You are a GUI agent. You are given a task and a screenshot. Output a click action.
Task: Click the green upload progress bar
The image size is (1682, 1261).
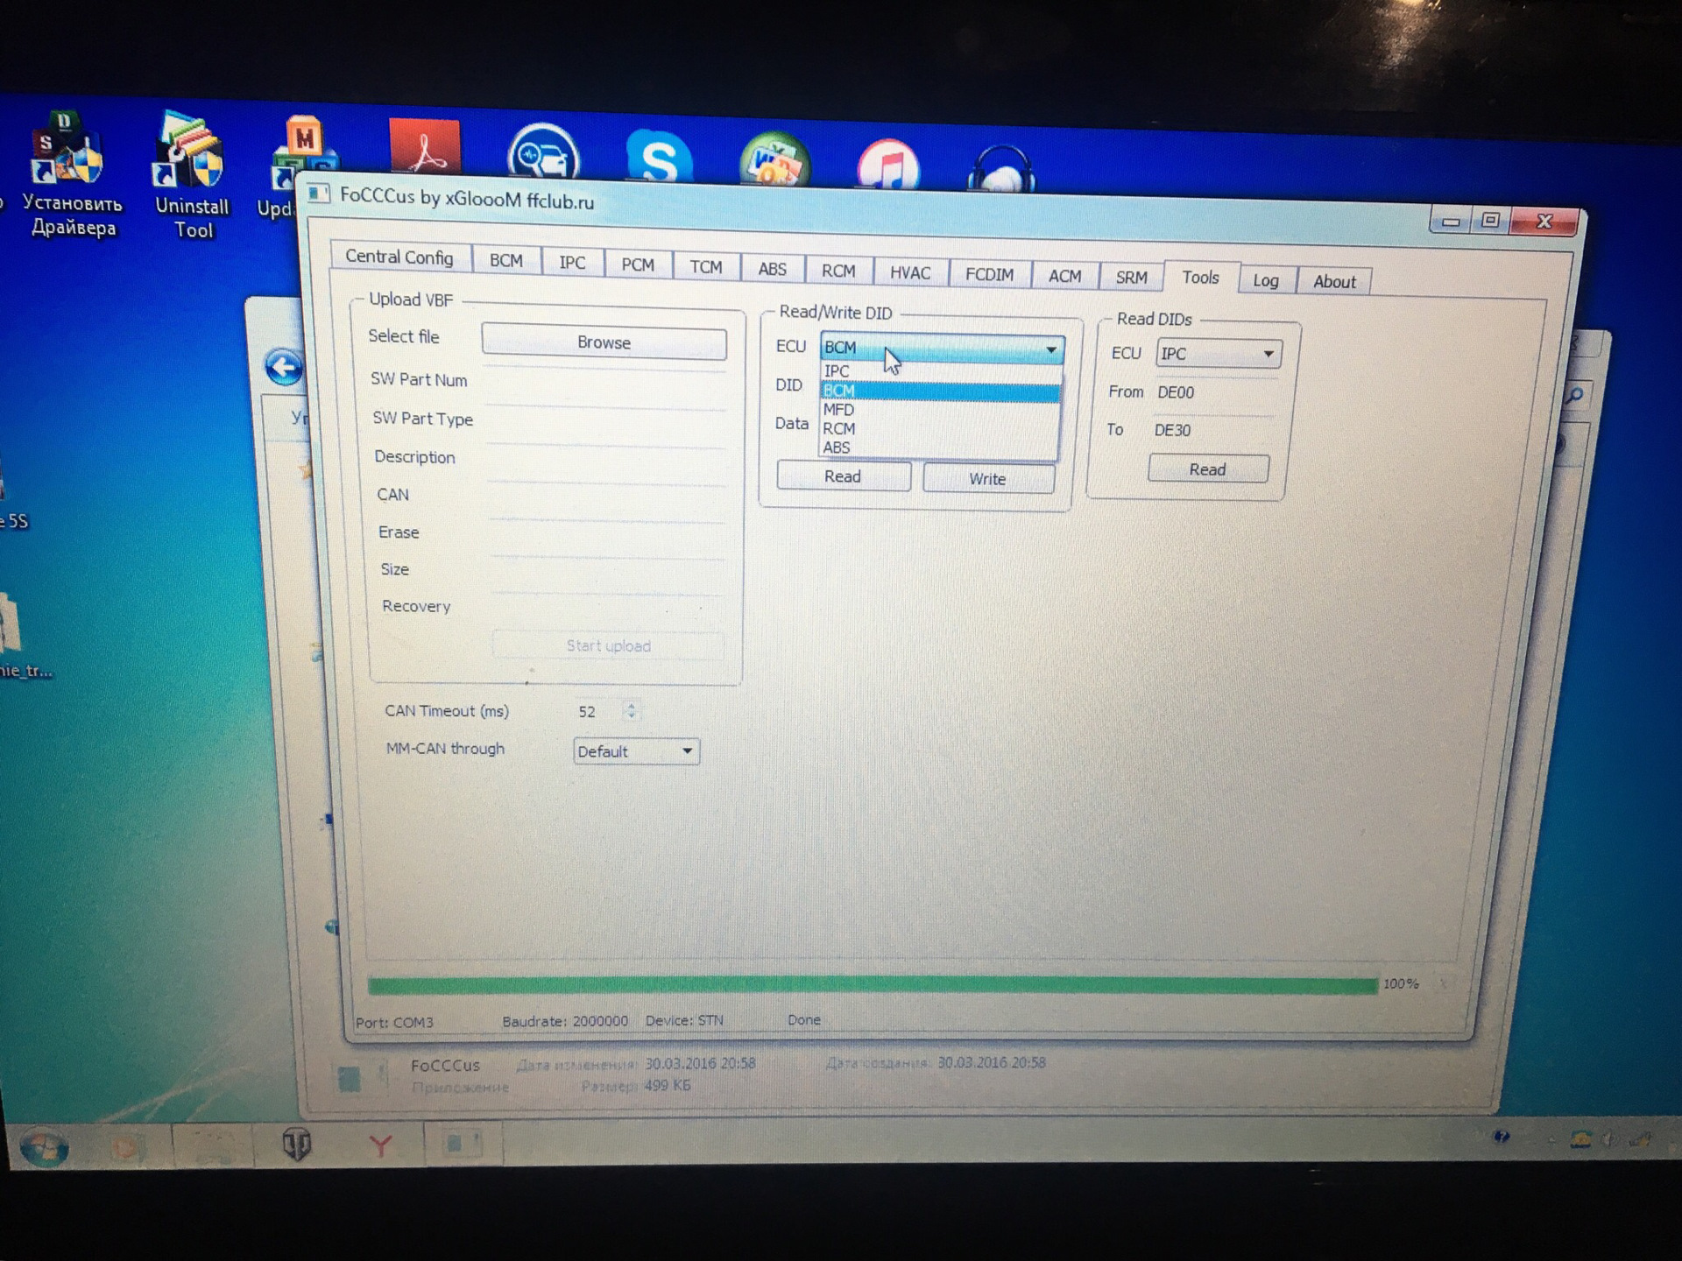[872, 986]
